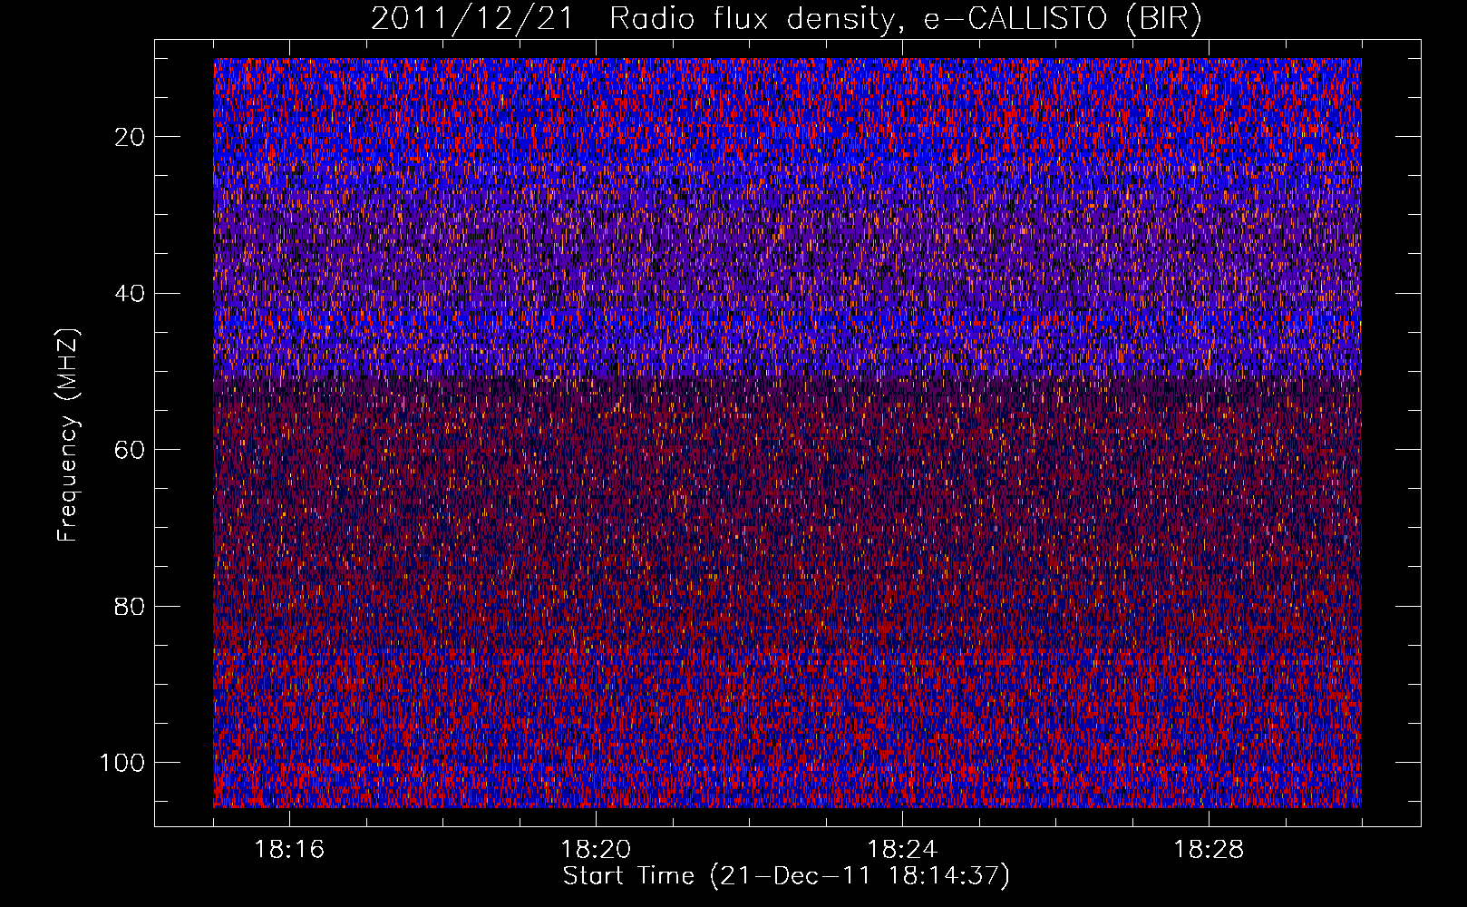Click the 'Start Time (21-Dec-11 18:14:37)' label
Image resolution: width=1467 pixels, height=907 pixels.
click(x=786, y=876)
